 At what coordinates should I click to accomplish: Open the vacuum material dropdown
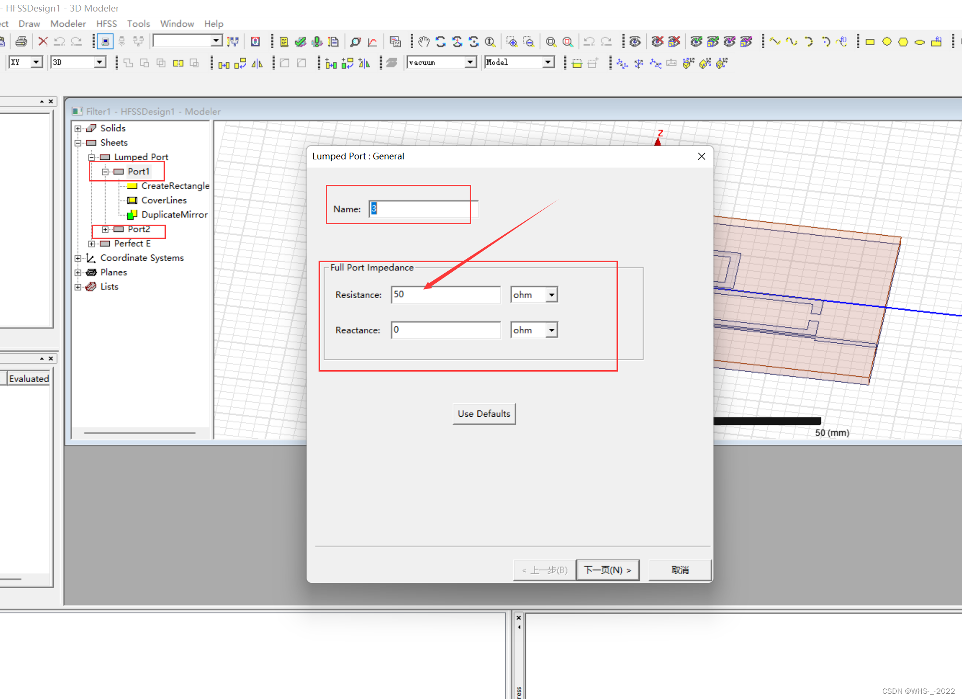470,62
